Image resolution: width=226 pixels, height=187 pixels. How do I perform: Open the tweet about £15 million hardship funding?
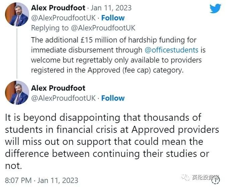point(118,55)
